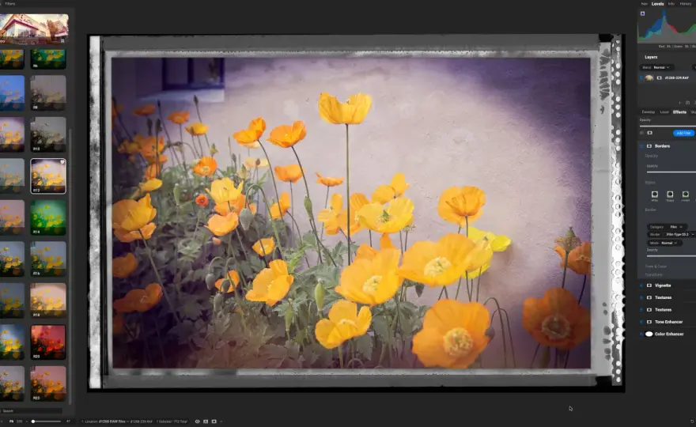Open the Borders filter mask icon
Viewport: 696px width, 427px height.
[649, 146]
